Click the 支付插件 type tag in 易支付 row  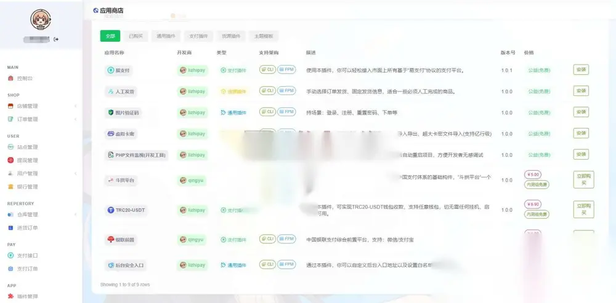233,71
